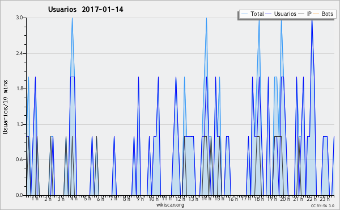
Task: Click the 22 h x-axis label
Action: [312, 199]
